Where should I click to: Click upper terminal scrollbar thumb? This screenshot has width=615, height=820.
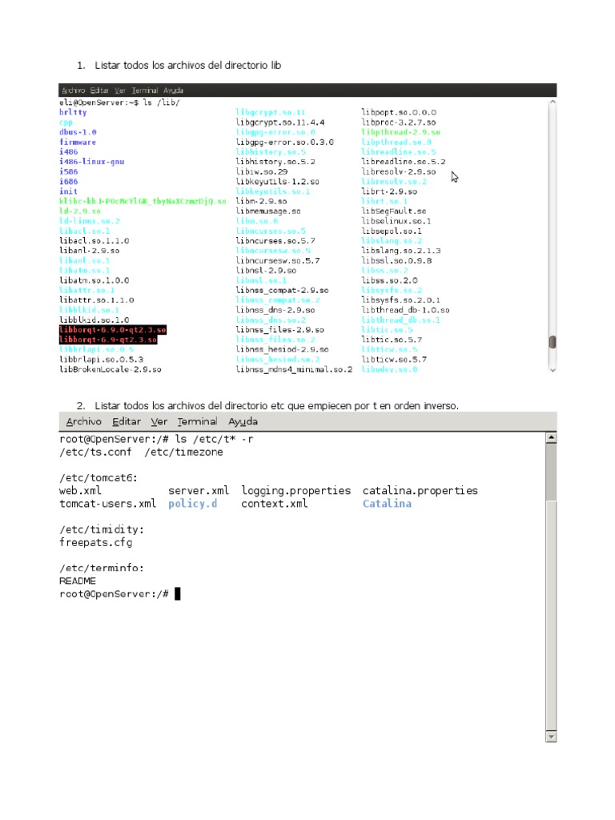553,342
